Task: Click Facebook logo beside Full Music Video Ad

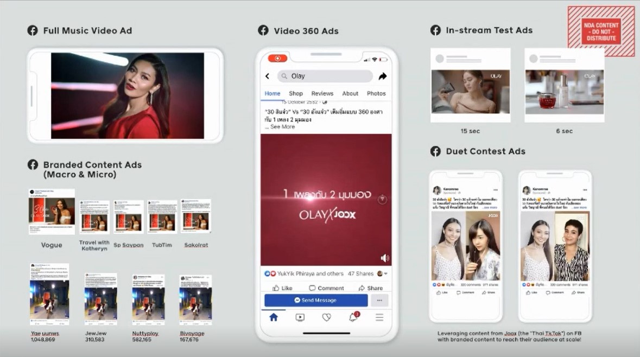Action: click(x=33, y=30)
